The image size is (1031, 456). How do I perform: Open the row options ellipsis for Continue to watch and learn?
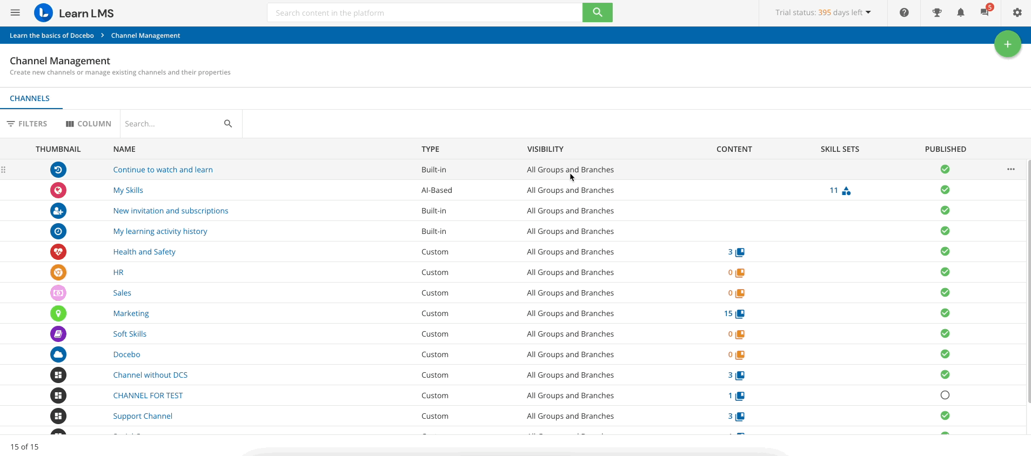pos(1011,169)
